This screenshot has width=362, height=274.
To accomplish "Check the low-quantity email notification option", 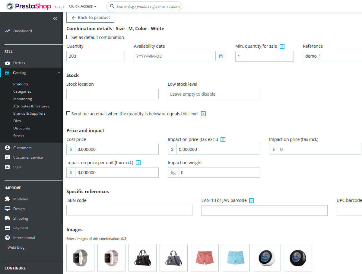I will [68, 113].
